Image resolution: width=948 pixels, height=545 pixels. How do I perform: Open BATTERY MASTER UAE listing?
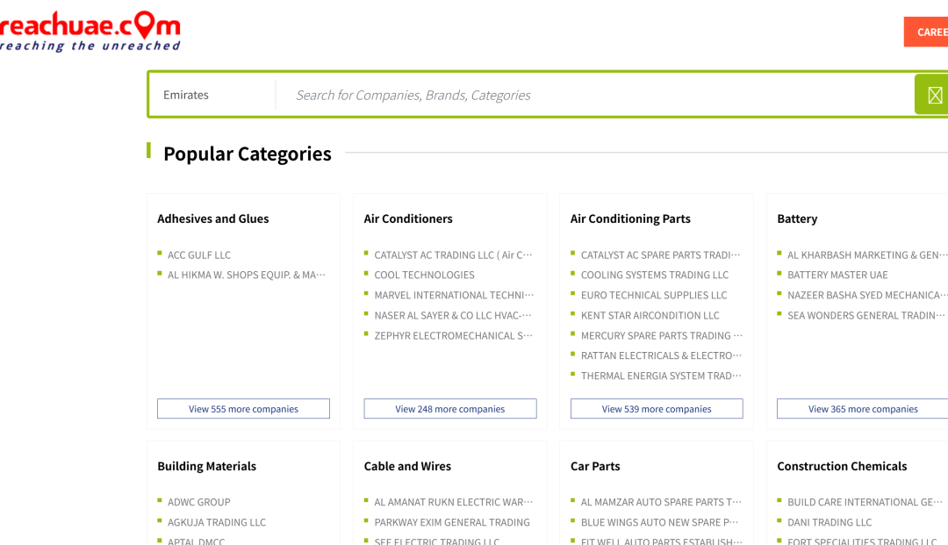837,276
